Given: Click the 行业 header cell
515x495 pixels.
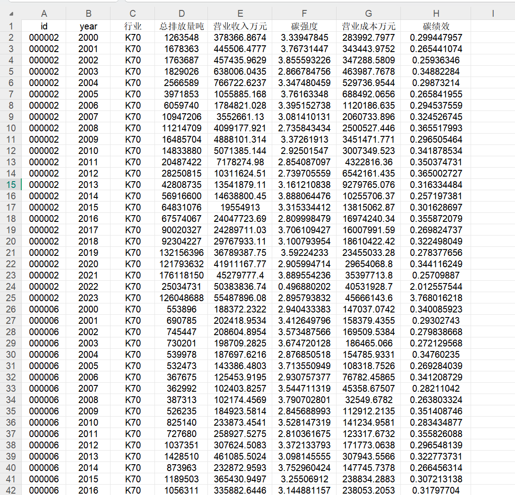Looking at the screenshot, I should (x=132, y=26).
